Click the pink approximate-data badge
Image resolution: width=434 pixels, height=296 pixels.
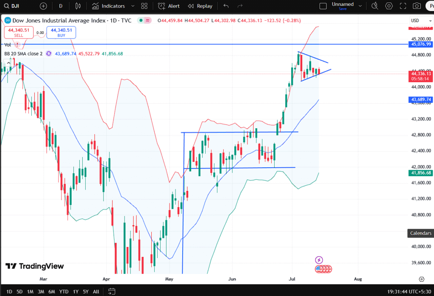coord(148,20)
